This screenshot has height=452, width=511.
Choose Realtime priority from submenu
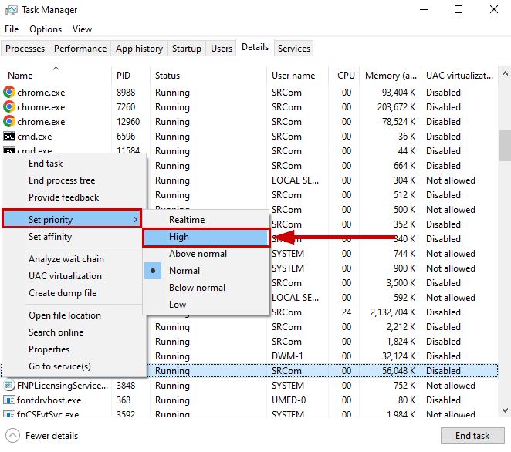point(187,220)
